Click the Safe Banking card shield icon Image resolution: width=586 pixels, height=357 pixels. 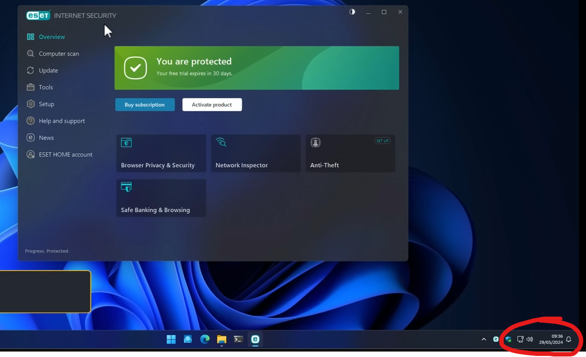tap(126, 187)
